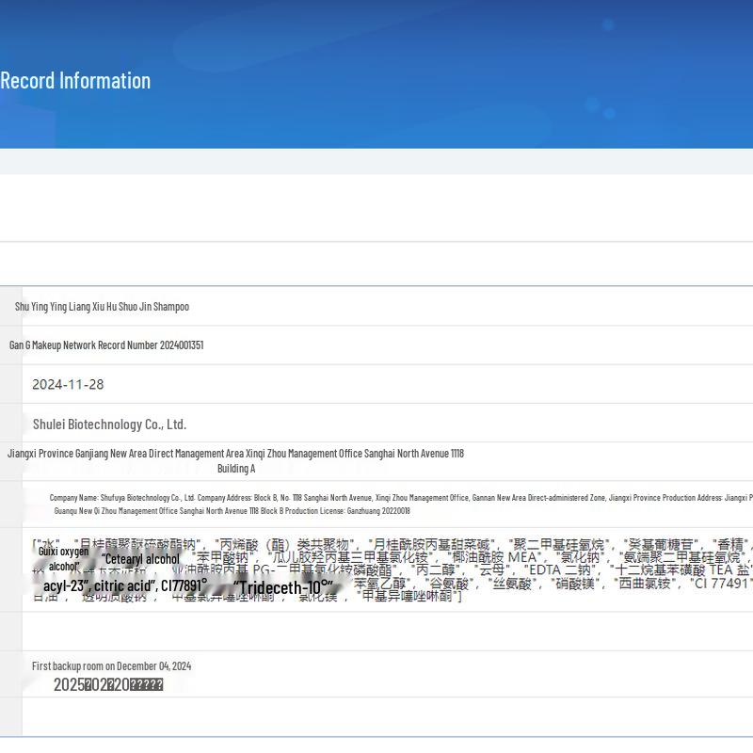The width and height of the screenshot is (753, 753).
Task: Click the garbled date text starting with 2025
Action: point(108,685)
